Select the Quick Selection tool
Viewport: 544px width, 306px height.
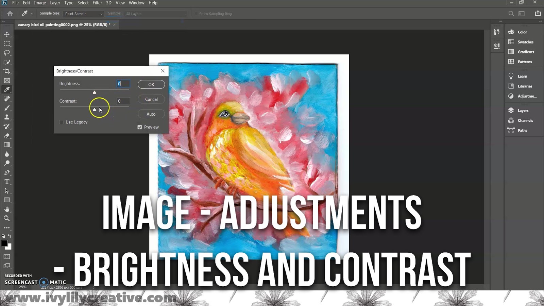(x=7, y=62)
